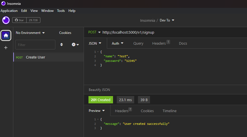The width and height of the screenshot is (247, 137).
Task: Open the Tools menu
Action: pos(61,11)
